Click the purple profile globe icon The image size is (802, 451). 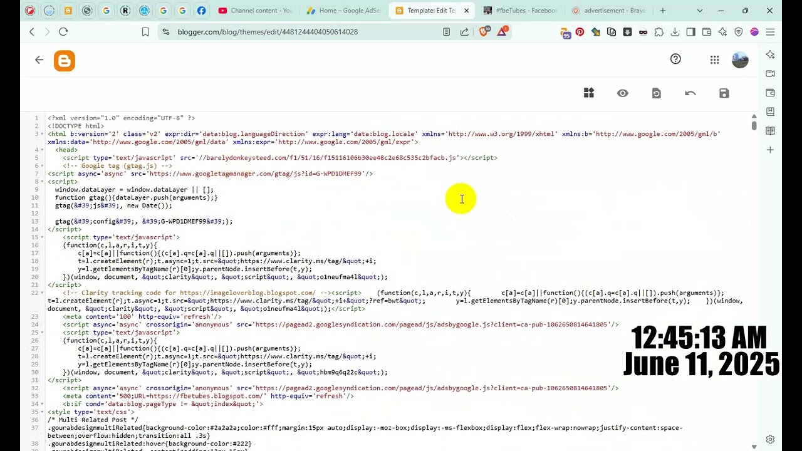(754, 32)
